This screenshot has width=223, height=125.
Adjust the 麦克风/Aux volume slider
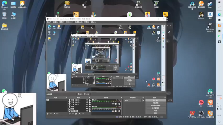tap(103, 104)
